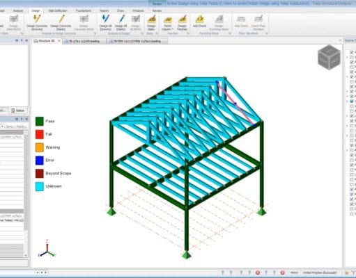Click the Design Punching Shear button
Viewport: 356px width, 278px height.
(x=219, y=22)
